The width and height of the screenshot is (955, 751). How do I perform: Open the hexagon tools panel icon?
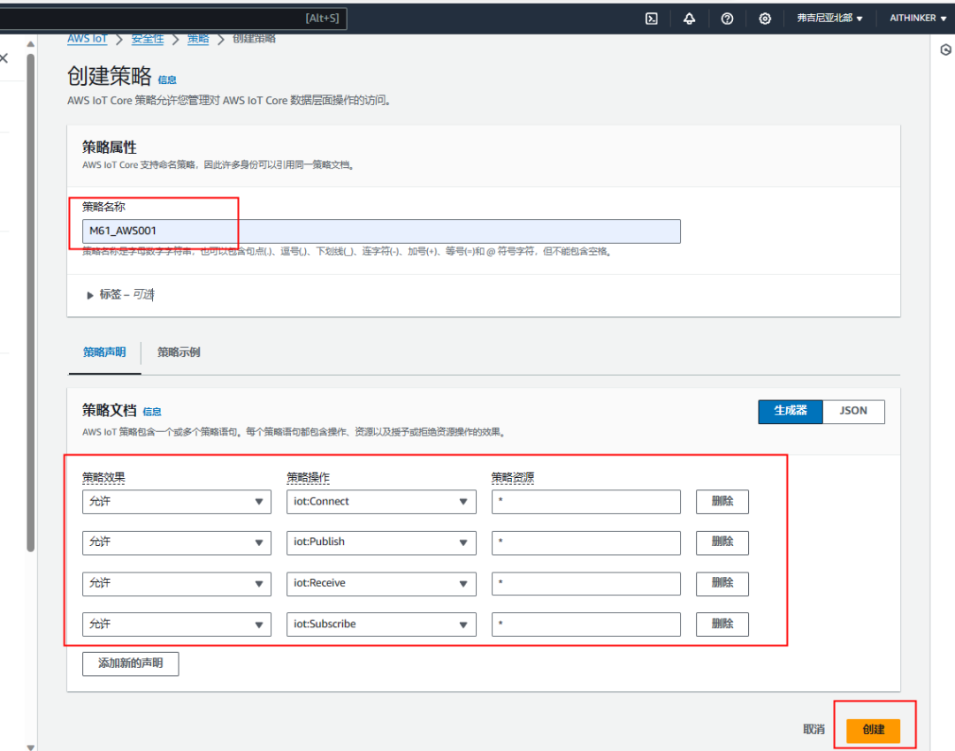point(946,49)
